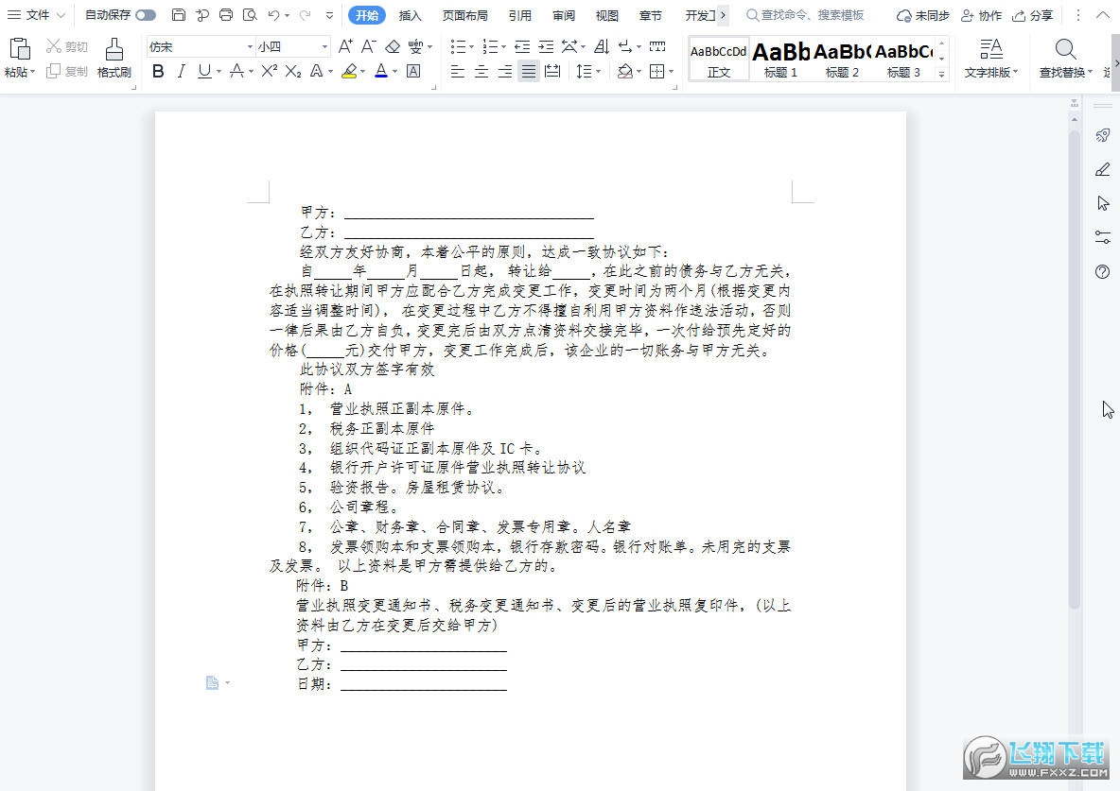The height and width of the screenshot is (791, 1120).
Task: Collapse the ribbon with the chevron
Action: 1103,15
